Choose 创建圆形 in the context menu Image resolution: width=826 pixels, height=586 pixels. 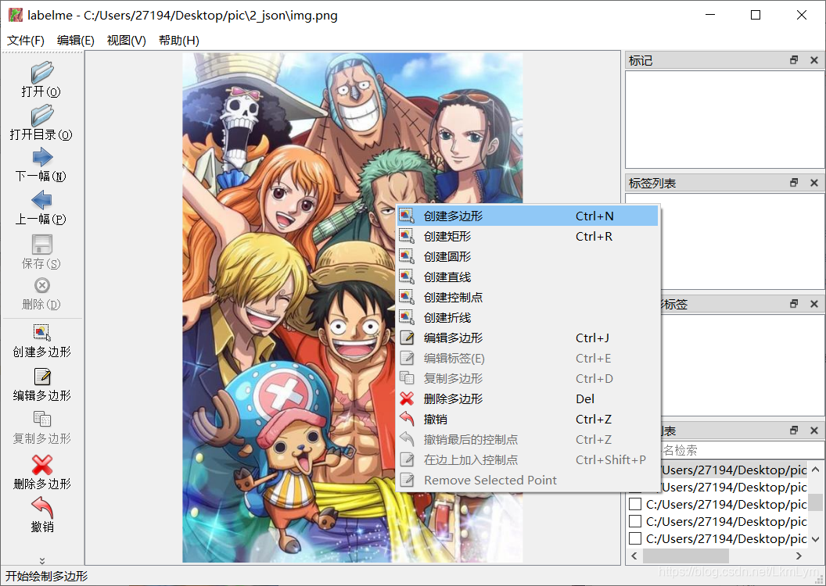527,257
